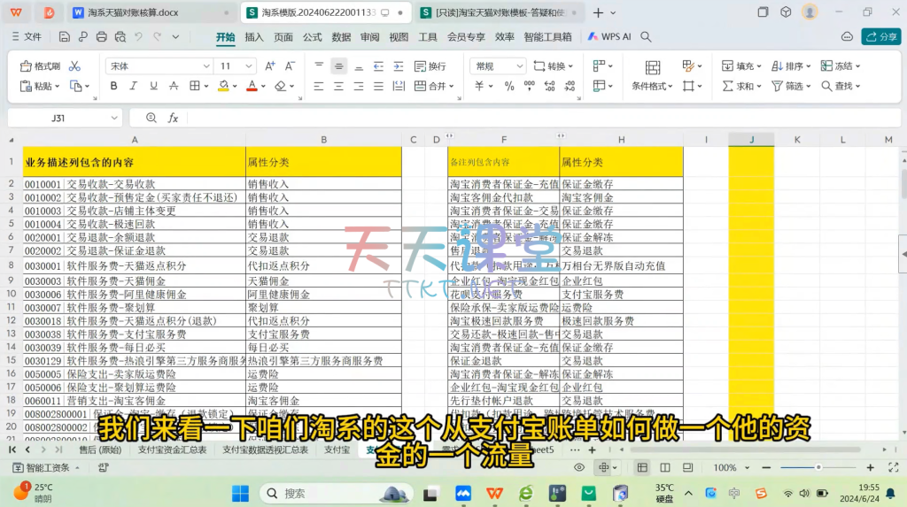Click the Name Box showing J31
Viewport: 907px width, 507px height.
tap(58, 118)
